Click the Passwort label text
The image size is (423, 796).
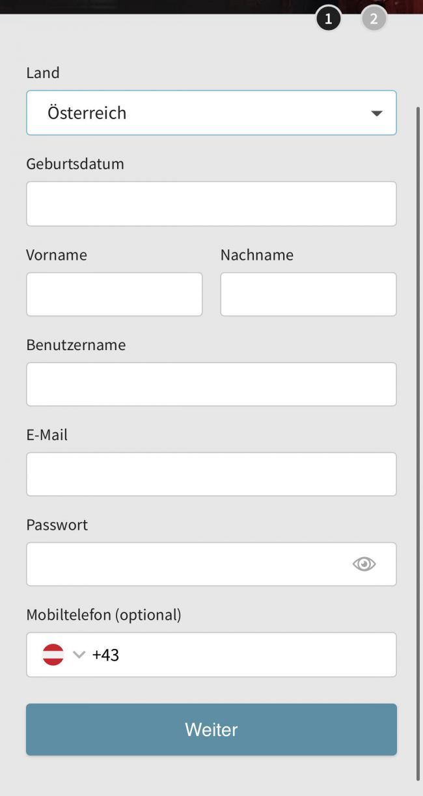coord(57,525)
